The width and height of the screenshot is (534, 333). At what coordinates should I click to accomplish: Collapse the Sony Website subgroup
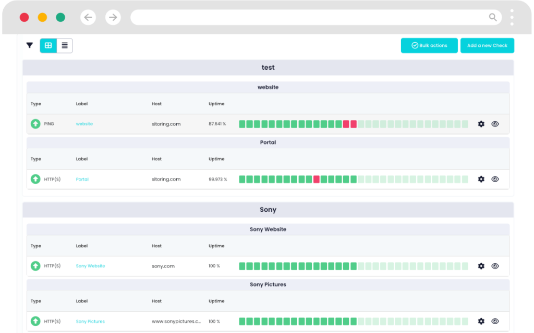268,229
